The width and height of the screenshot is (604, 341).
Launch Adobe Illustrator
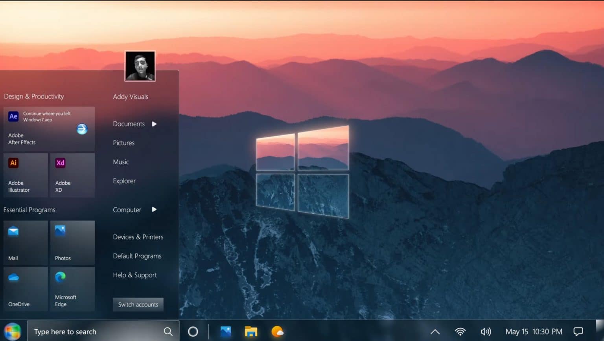[x=25, y=175]
